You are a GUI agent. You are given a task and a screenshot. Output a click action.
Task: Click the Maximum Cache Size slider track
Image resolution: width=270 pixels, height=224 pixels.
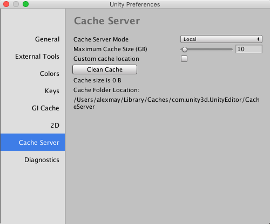tap(207, 50)
